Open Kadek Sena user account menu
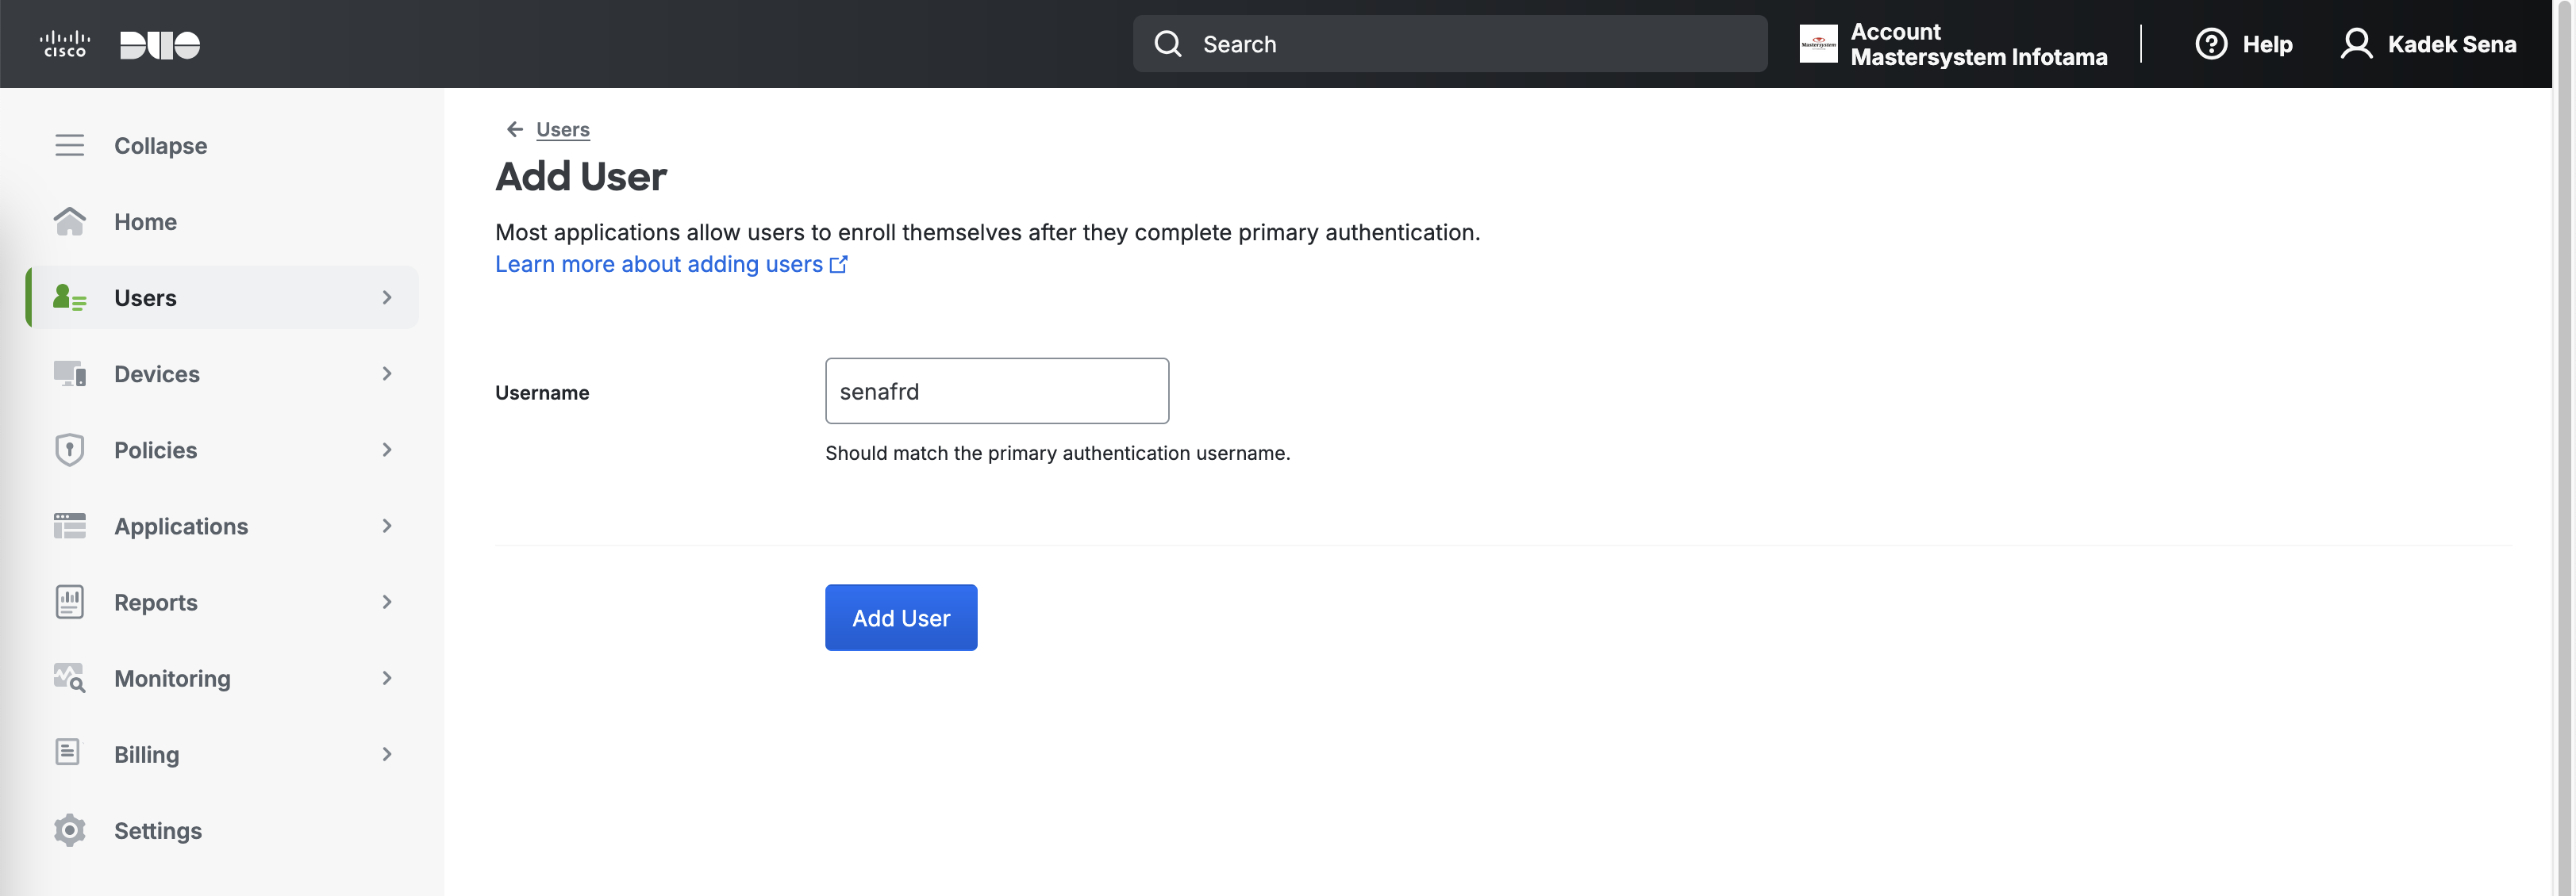This screenshot has height=896, width=2576. pos(2429,44)
